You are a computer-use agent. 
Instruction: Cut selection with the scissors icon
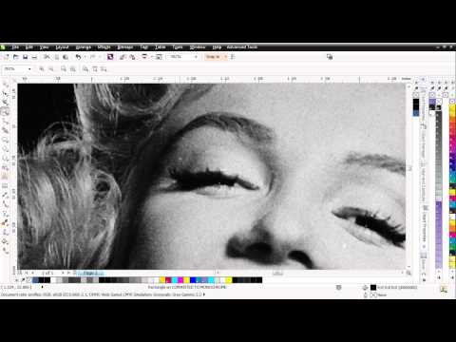(47, 57)
